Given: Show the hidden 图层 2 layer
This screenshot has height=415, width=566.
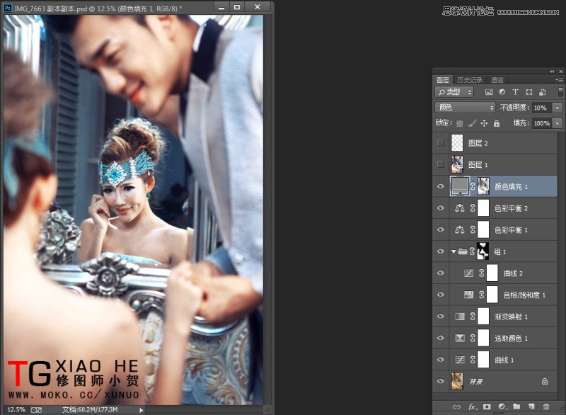Looking at the screenshot, I should pyautogui.click(x=441, y=142).
